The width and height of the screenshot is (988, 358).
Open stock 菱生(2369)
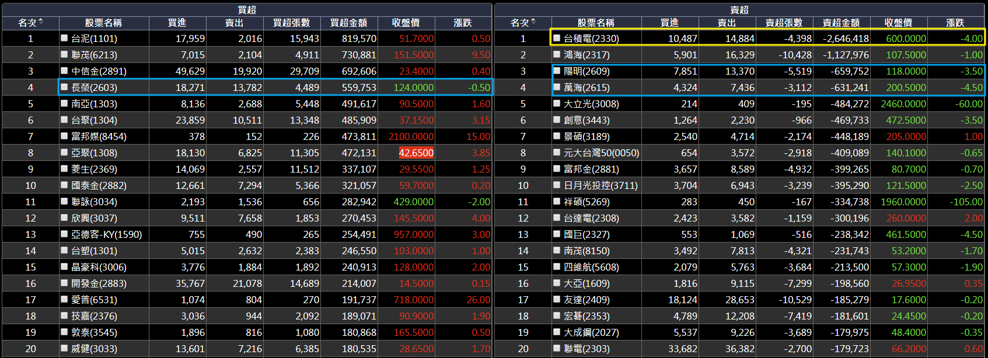coord(94,169)
